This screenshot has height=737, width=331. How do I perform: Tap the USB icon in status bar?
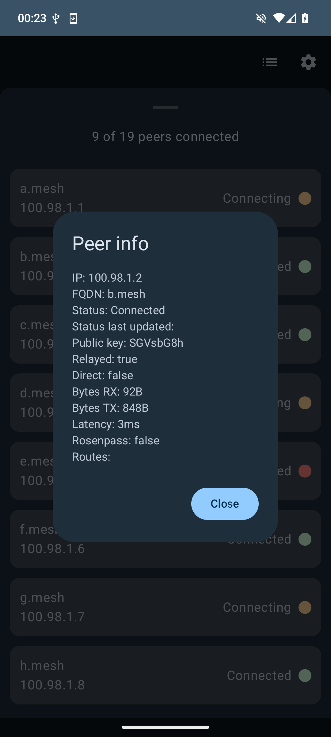point(56,18)
